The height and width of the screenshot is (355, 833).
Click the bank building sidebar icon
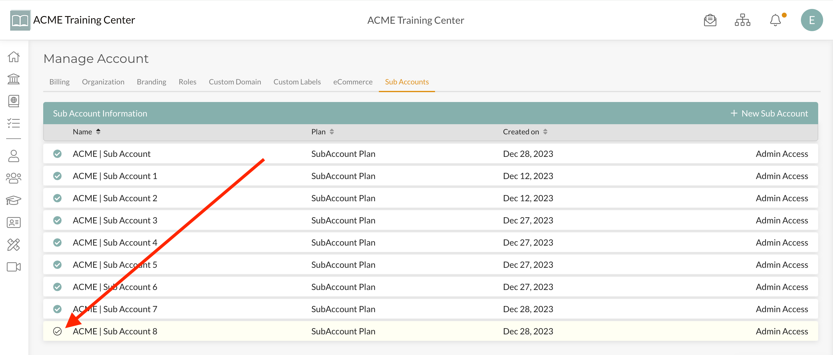coord(14,79)
